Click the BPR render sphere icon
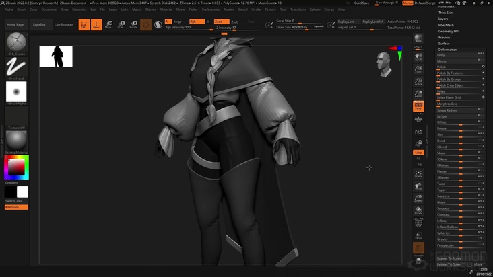 [x=418, y=38]
